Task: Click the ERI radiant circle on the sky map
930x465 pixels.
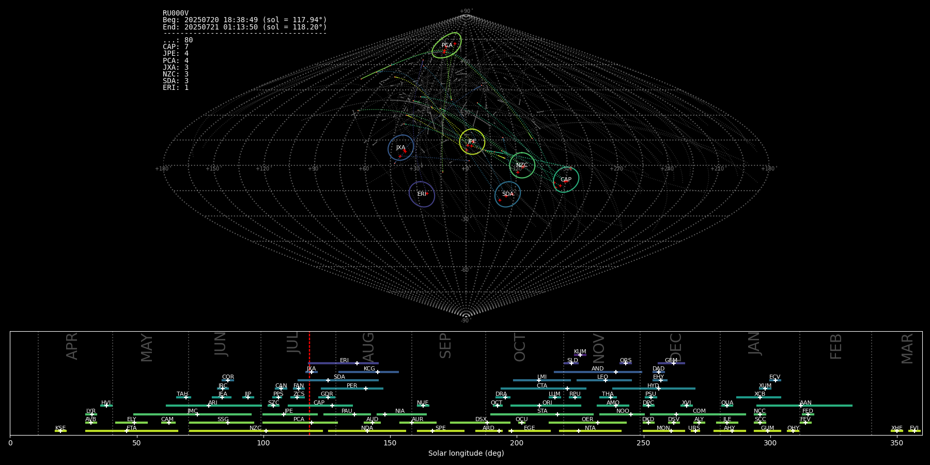Action: pos(422,194)
